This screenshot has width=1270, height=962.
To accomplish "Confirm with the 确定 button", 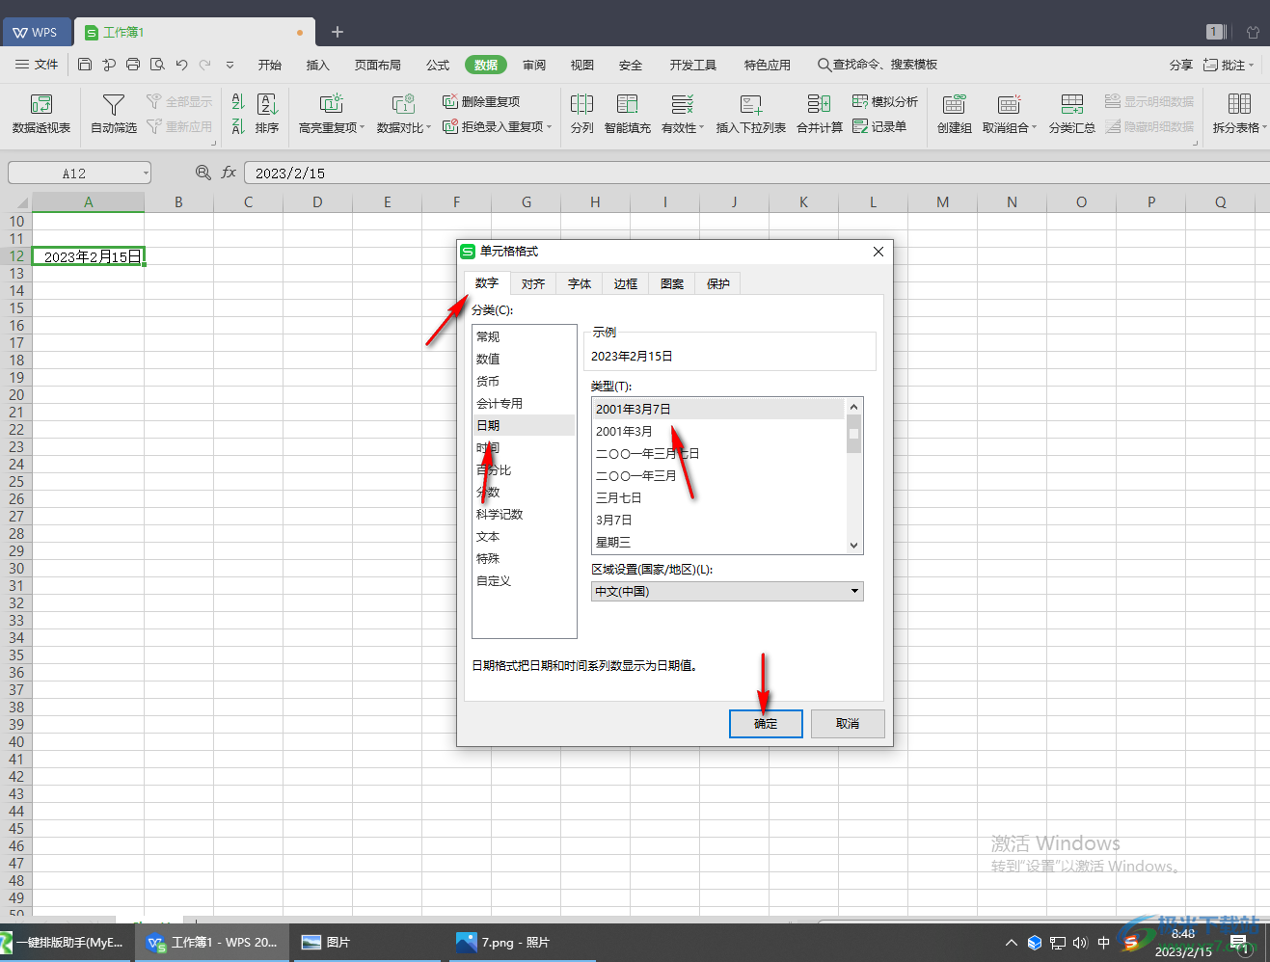I will (766, 723).
